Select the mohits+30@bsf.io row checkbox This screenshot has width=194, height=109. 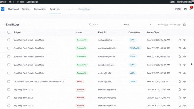point(8,98)
